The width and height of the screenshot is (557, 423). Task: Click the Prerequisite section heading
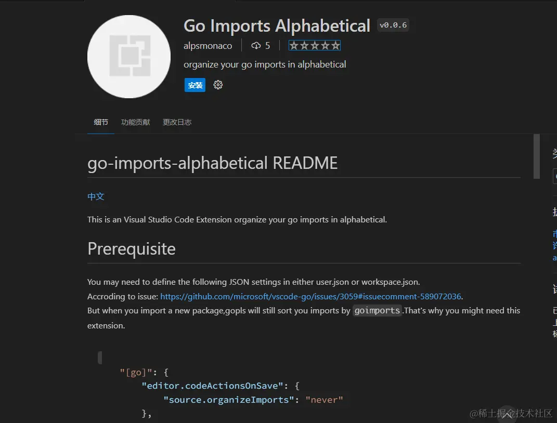coord(132,249)
